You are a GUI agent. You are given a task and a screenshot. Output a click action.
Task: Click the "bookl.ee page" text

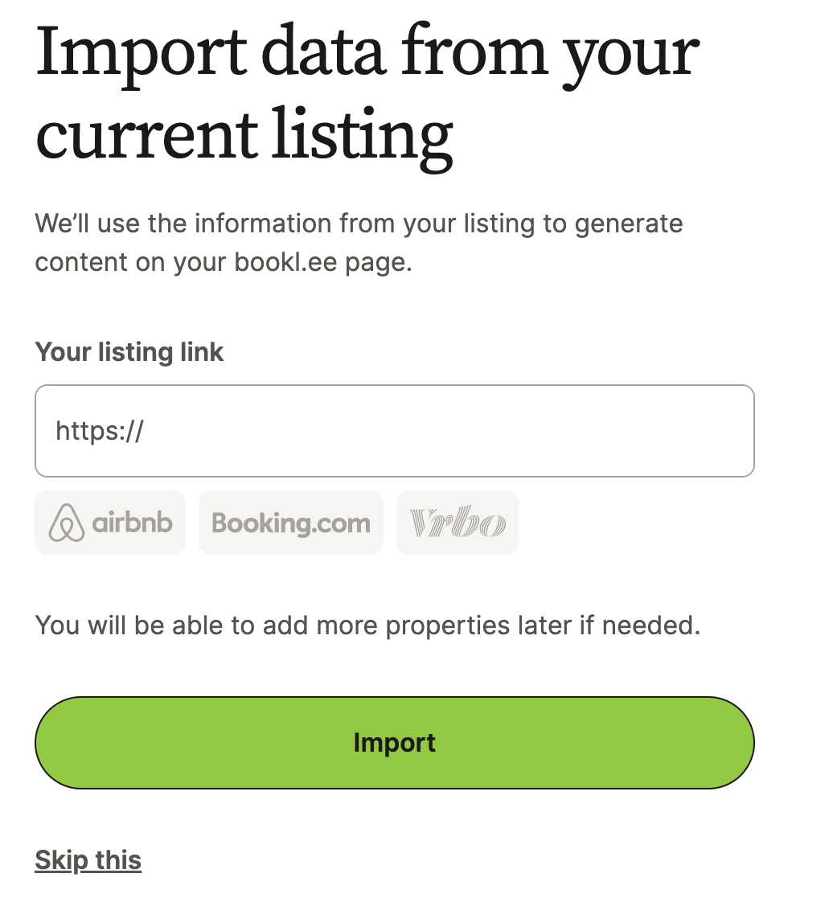click(323, 262)
